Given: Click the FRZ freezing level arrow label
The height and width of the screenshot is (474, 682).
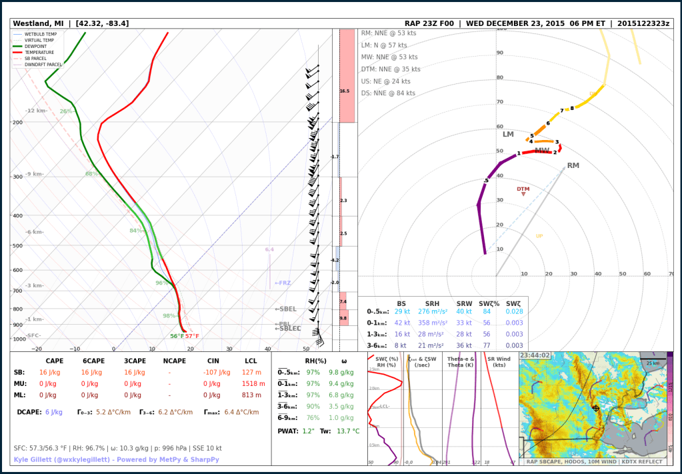Looking at the screenshot, I should 283,283.
